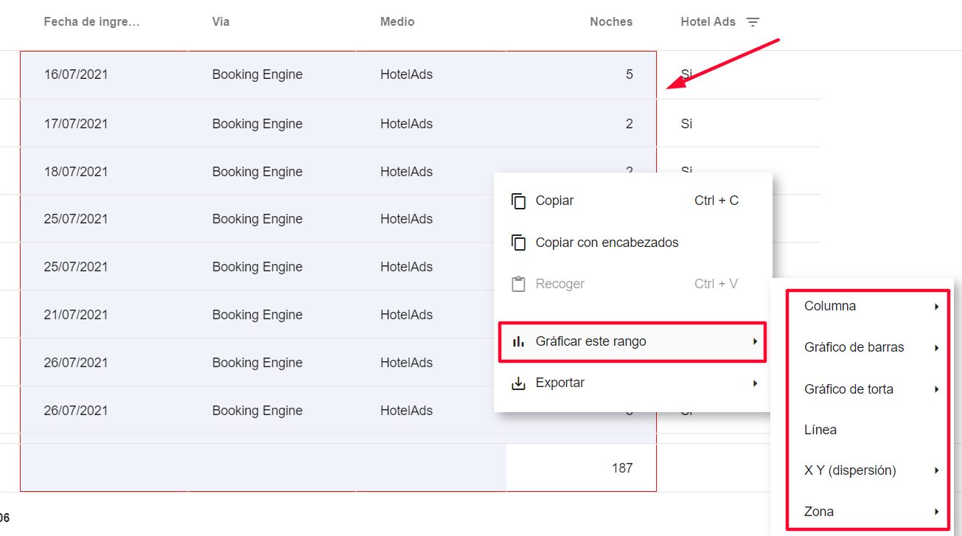Click the icon beside Copiar con encabezados
The image size is (962, 536).
click(519, 243)
